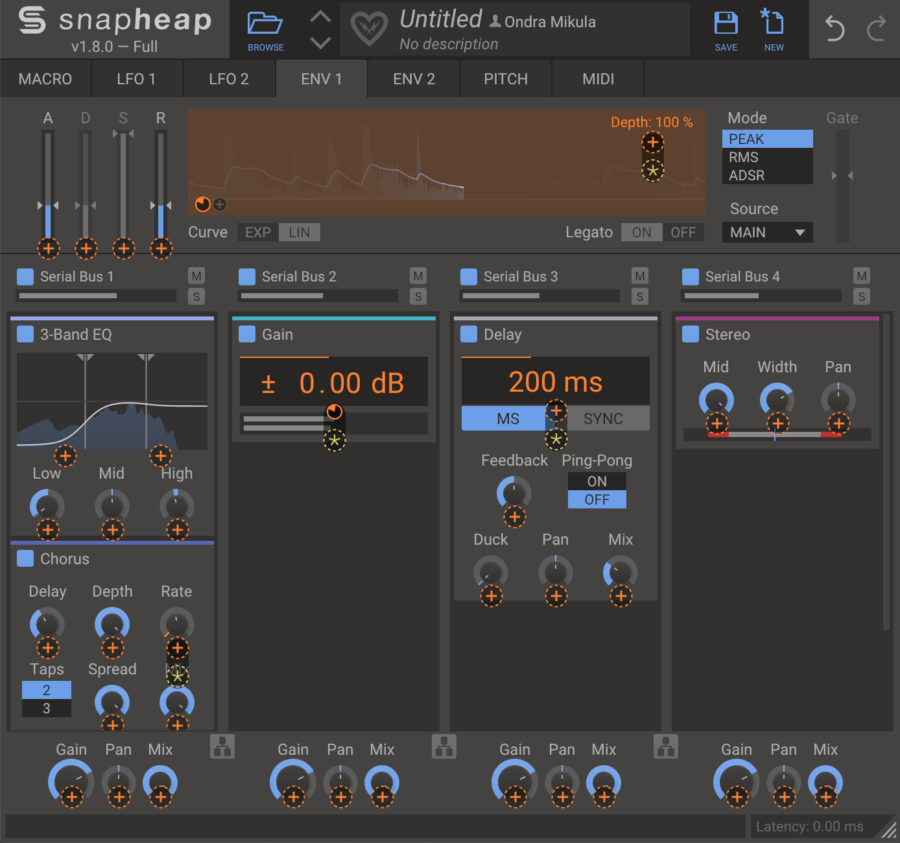Choose 2 in Chorus Taps list
The height and width of the screenshot is (843, 900).
pos(47,690)
